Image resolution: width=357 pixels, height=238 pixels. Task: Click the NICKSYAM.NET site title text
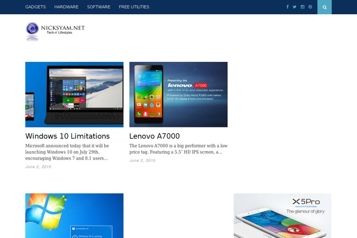click(x=63, y=28)
